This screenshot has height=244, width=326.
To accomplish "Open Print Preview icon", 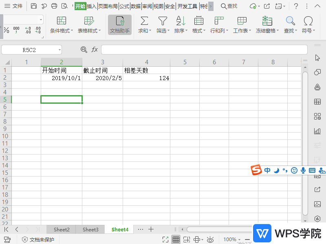I will pos(64,6).
